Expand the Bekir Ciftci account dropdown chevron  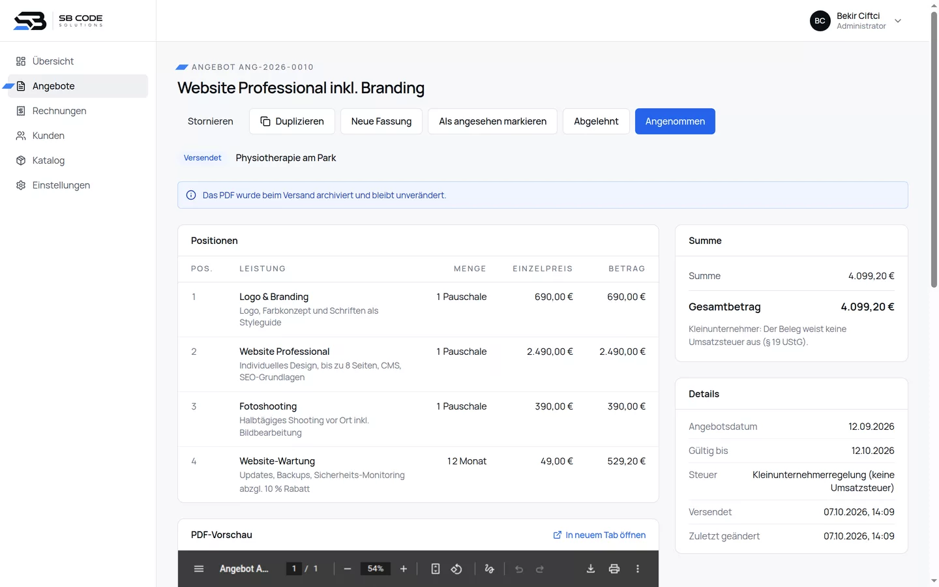click(898, 21)
